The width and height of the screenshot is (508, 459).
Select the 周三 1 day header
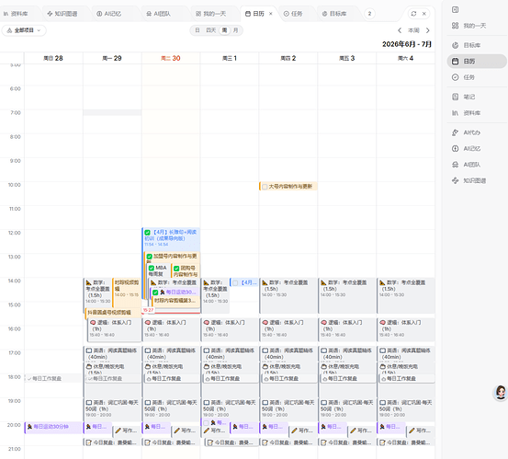tap(230, 58)
